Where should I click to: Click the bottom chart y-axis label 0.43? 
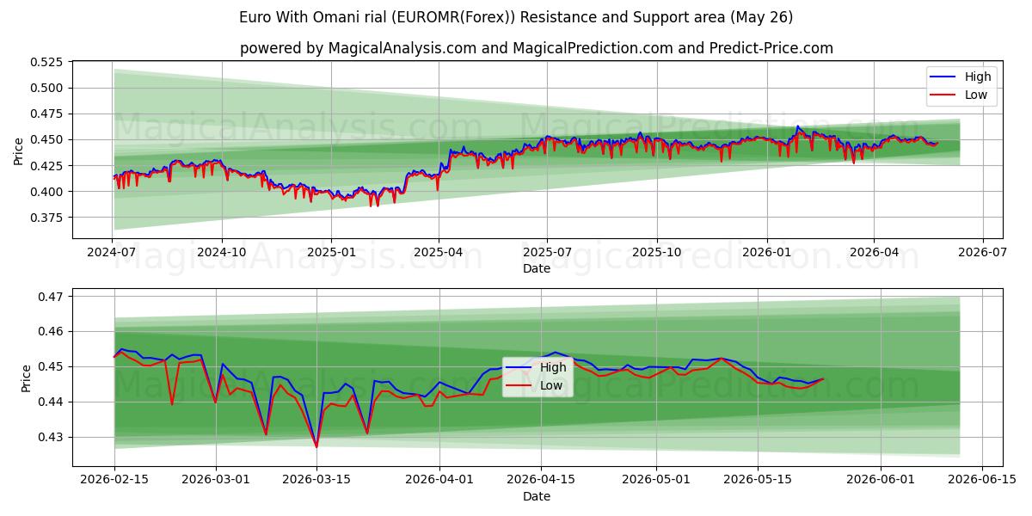pos(50,438)
